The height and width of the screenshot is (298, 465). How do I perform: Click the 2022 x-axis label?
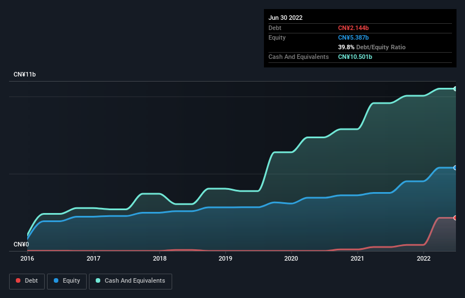tap(424, 258)
